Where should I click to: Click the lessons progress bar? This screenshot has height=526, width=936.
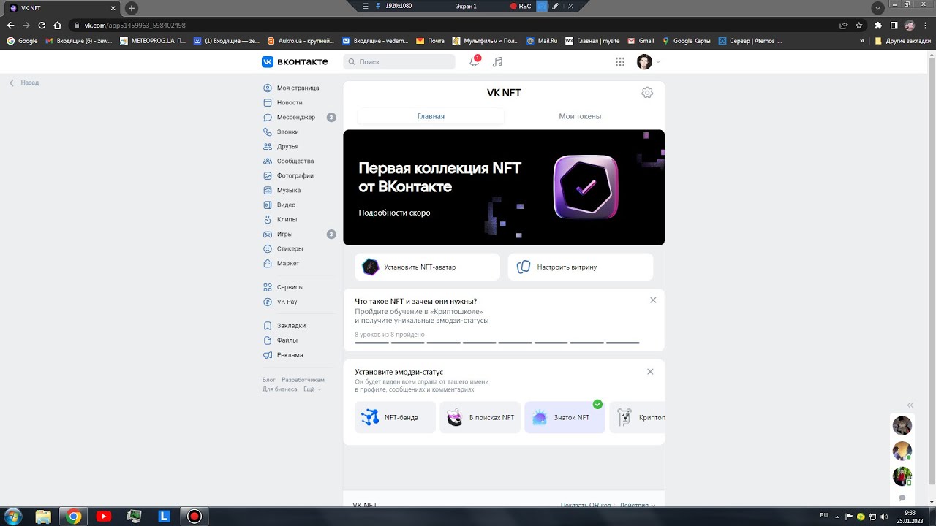(497, 342)
